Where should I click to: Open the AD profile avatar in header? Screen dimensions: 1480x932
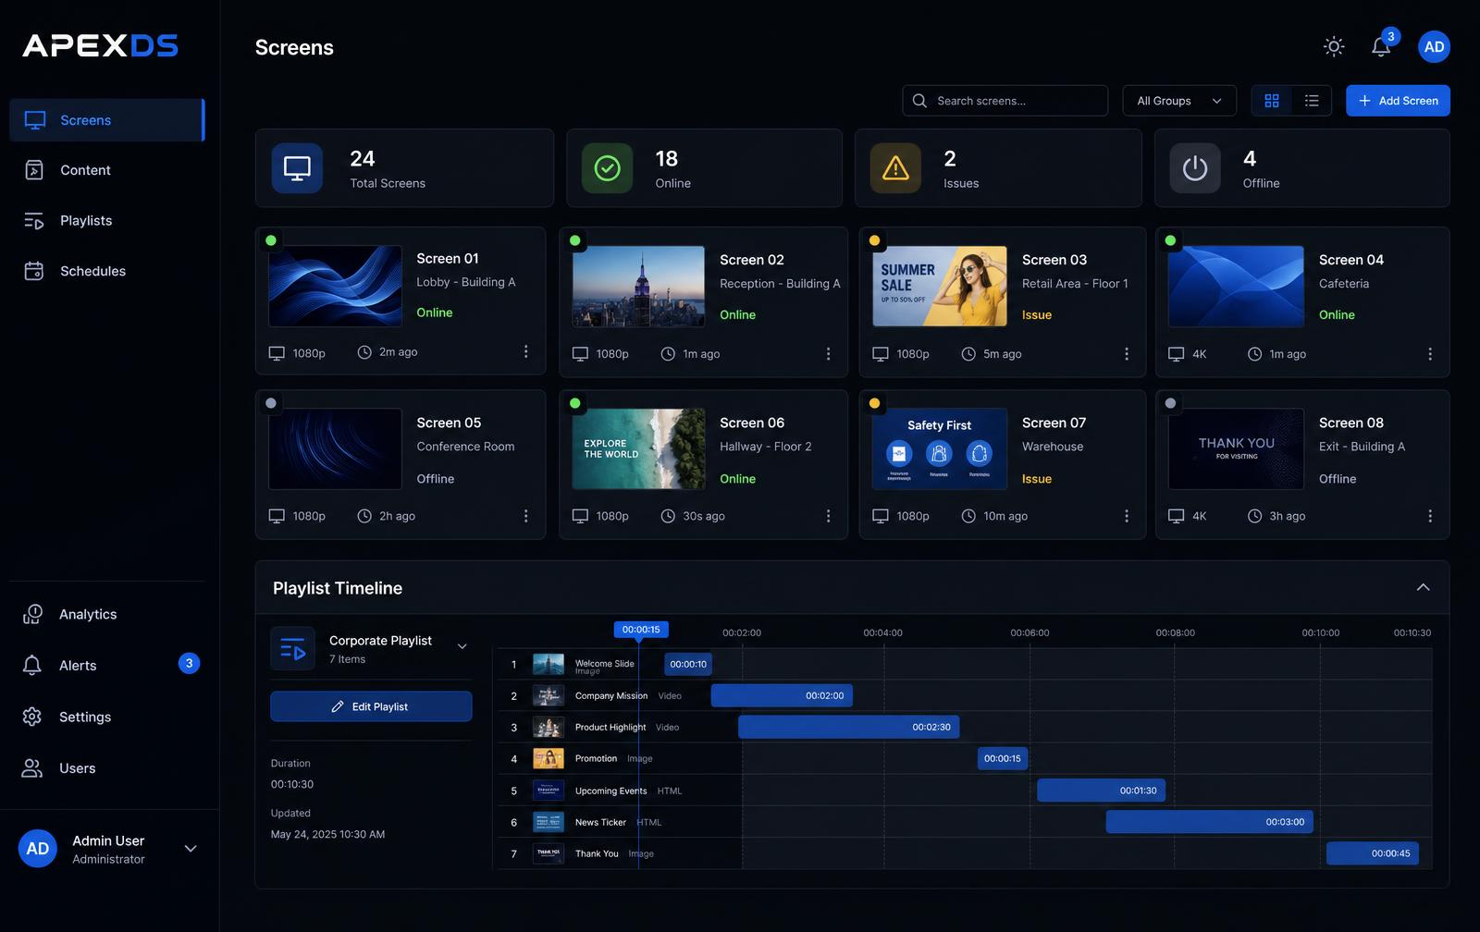click(x=1434, y=46)
